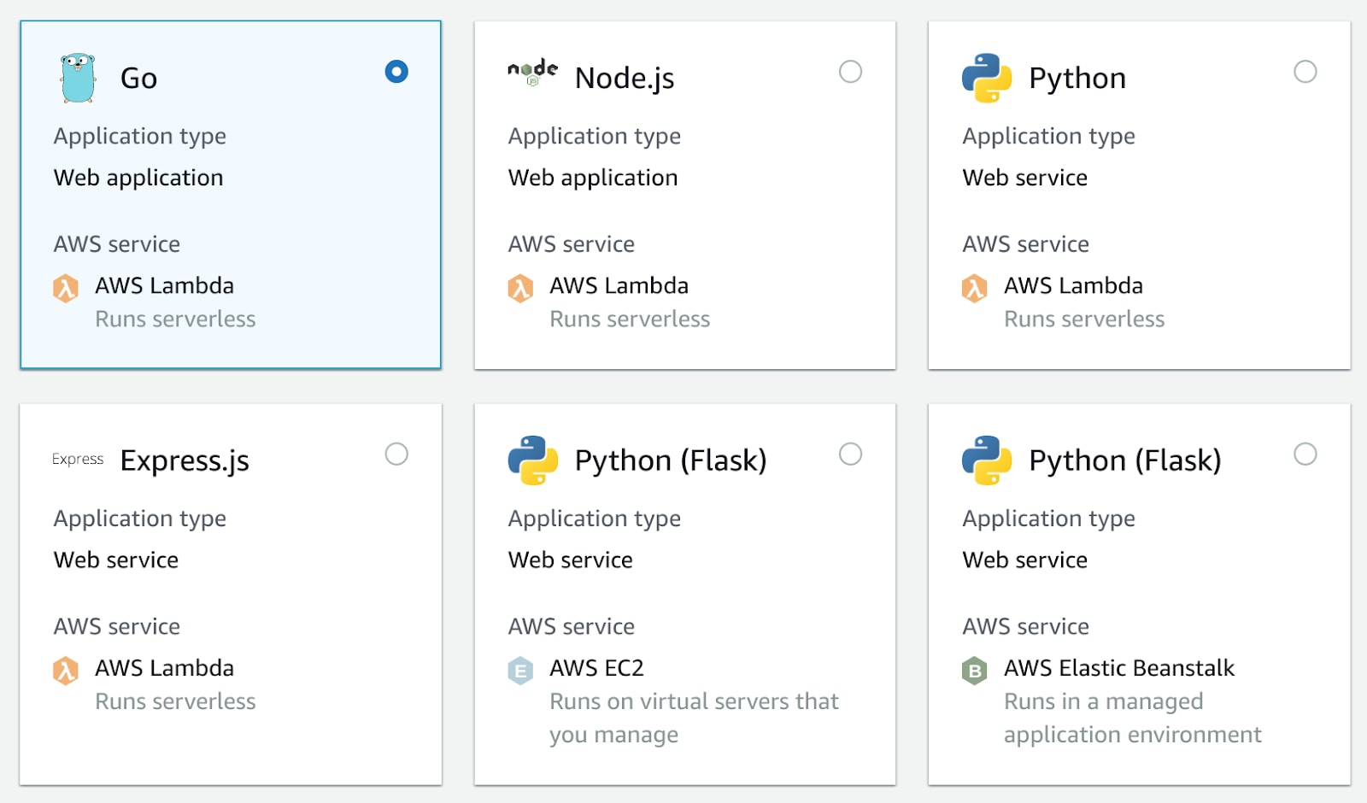This screenshot has height=803, width=1367.
Task: Click the 'AWS Elastic Beanstalk' service label
Action: (x=1119, y=668)
